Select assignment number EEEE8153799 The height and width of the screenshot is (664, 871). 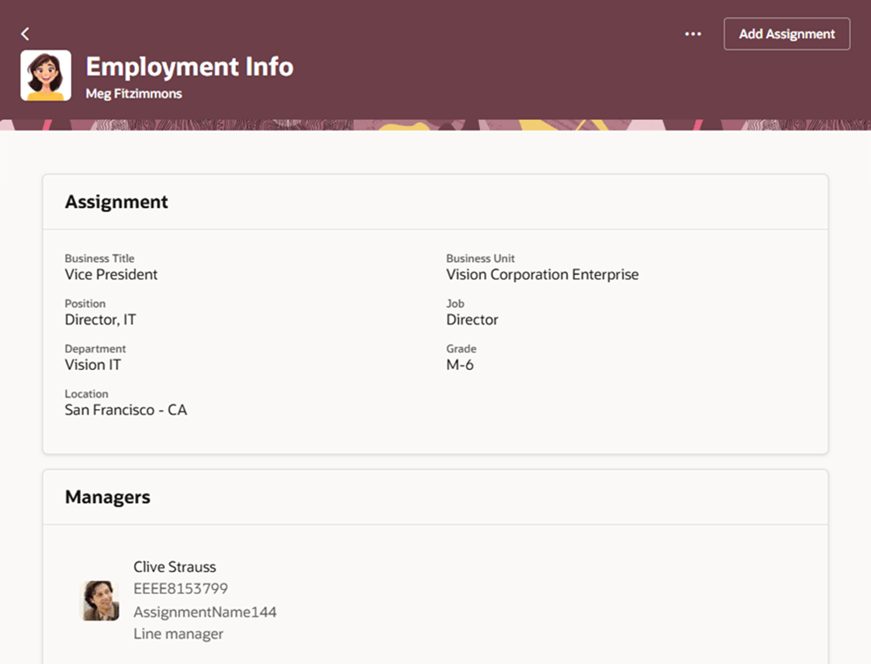pyautogui.click(x=179, y=589)
